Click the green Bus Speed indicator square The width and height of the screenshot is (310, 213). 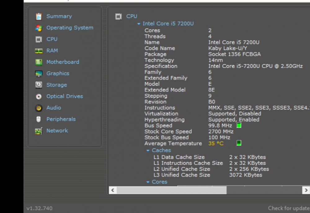point(239,125)
